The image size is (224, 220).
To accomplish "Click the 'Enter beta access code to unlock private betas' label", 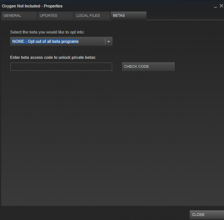I will [x=53, y=58].
